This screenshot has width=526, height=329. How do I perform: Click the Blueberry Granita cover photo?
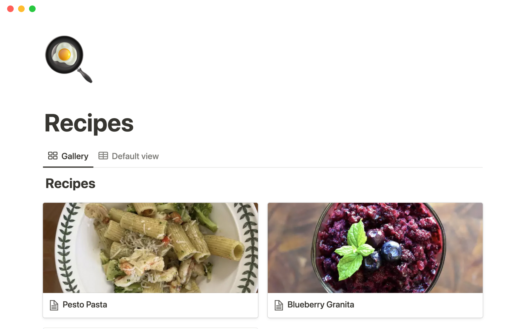pyautogui.click(x=375, y=248)
